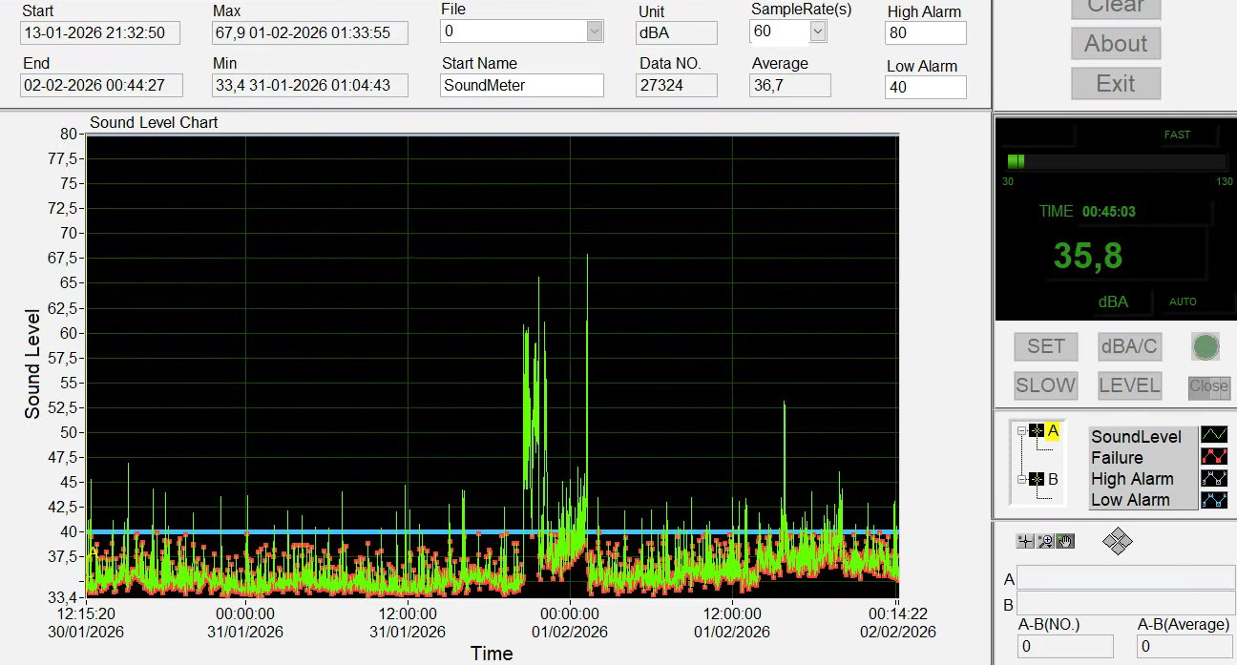The height and width of the screenshot is (665, 1237).
Task: Toggle the green round indicator light
Action: click(1206, 346)
